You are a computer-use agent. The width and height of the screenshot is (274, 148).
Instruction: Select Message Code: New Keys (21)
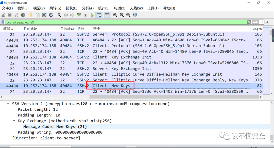[x=55, y=127]
